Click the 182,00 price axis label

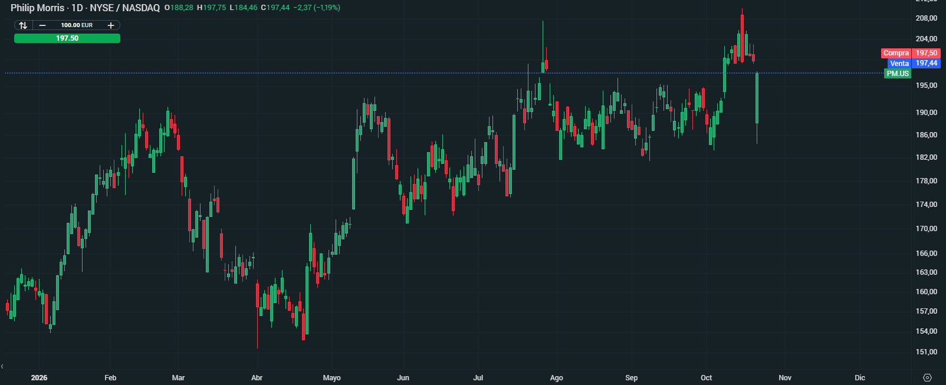926,157
